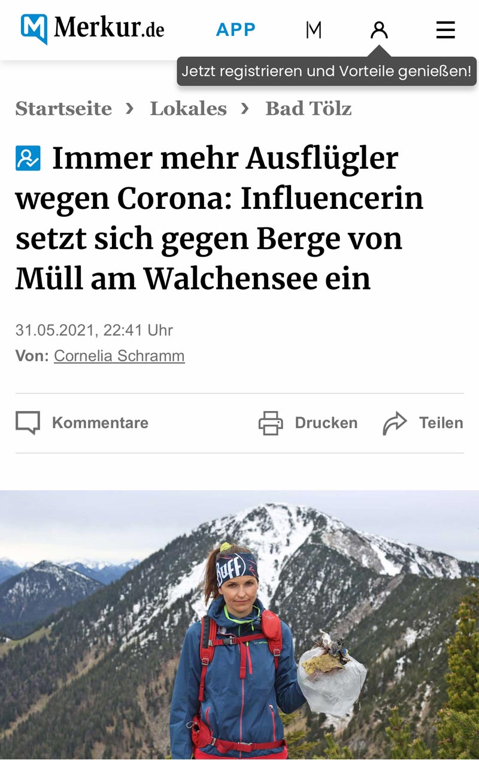The height and width of the screenshot is (760, 479).
Task: Tap the printer icon
Action: click(x=271, y=422)
